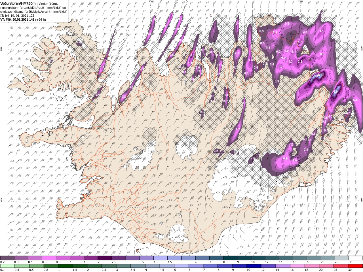Image resolution: width=363 pixels, height=272 pixels.
Task: Click the pale grey swatch between 25 and 30, upper legend
Action: [x=341, y=258]
